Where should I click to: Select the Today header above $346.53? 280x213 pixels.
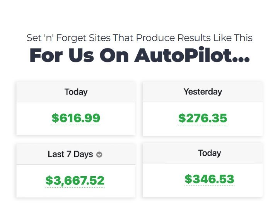click(209, 153)
